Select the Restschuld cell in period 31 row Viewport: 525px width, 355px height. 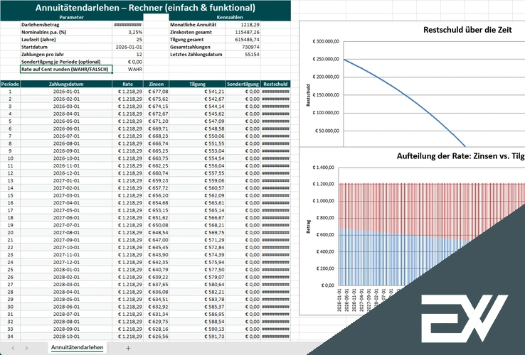[x=275, y=315]
